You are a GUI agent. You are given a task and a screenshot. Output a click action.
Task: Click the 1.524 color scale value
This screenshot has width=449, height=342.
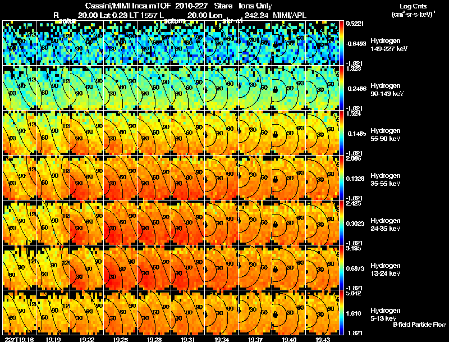[x=354, y=113]
